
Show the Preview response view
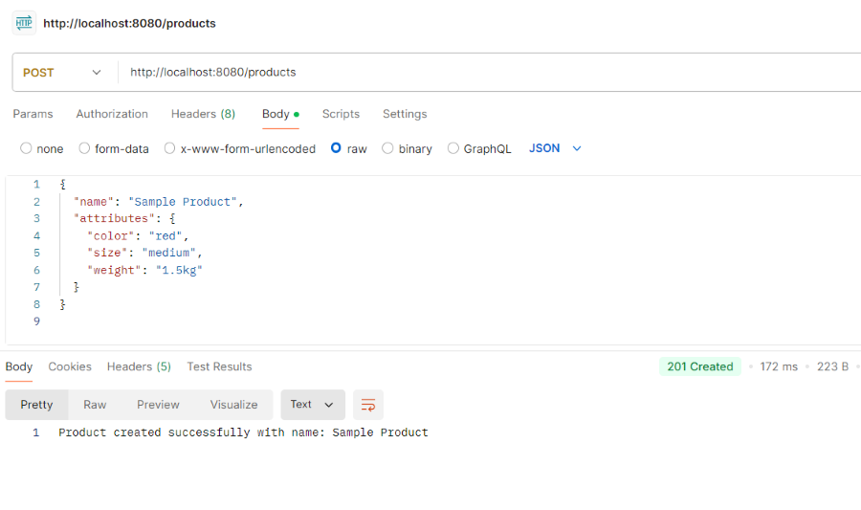158,405
